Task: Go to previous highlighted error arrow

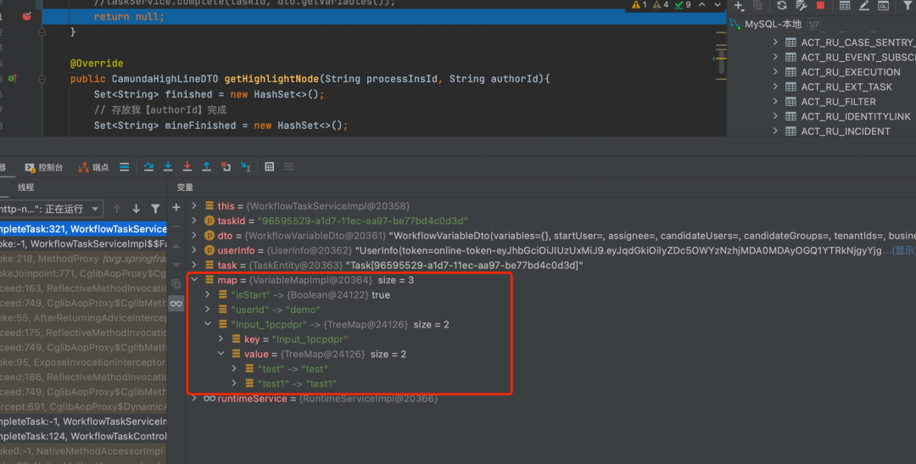Action: coord(702,5)
